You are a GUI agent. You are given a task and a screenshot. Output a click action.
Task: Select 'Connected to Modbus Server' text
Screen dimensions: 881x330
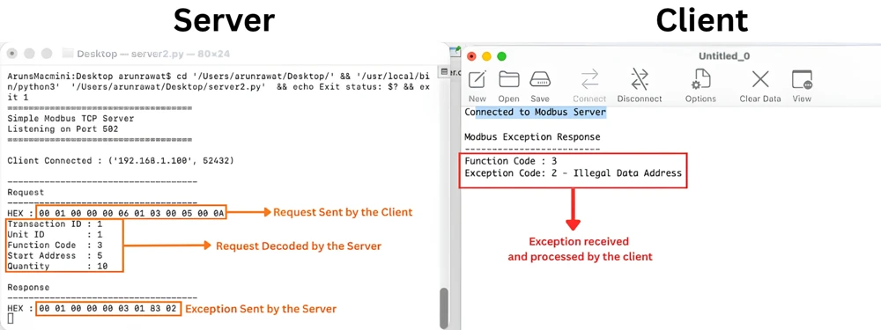(x=535, y=113)
